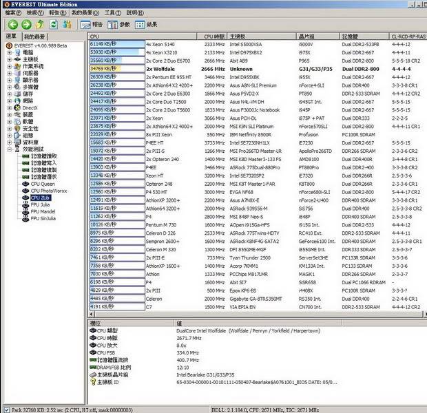The image size is (427, 413).
Task: Click the horizontal scrollbar left arrow
Action: (x=92, y=314)
